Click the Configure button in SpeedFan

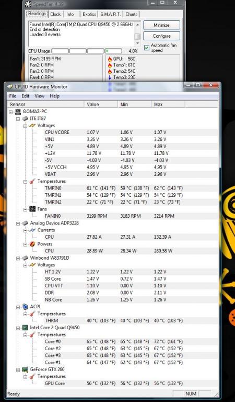pyautogui.click(x=161, y=36)
